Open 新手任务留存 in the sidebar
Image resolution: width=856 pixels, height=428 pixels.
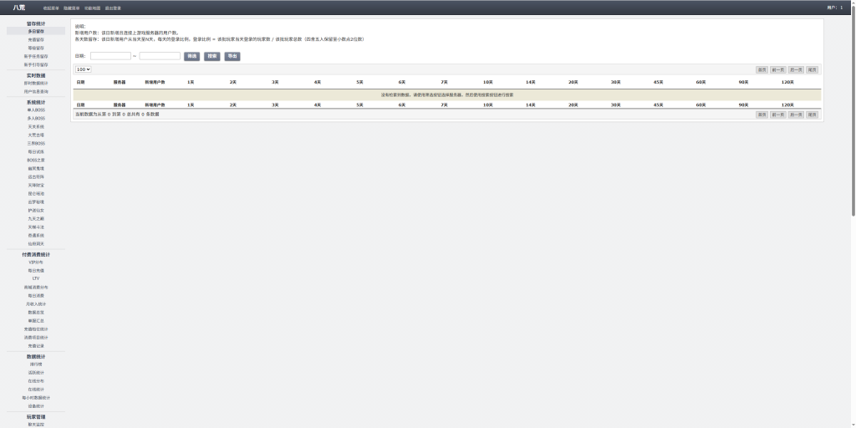(x=36, y=56)
